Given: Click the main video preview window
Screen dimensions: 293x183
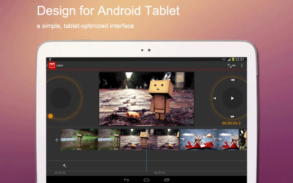Looking at the screenshot, I should click(146, 99).
